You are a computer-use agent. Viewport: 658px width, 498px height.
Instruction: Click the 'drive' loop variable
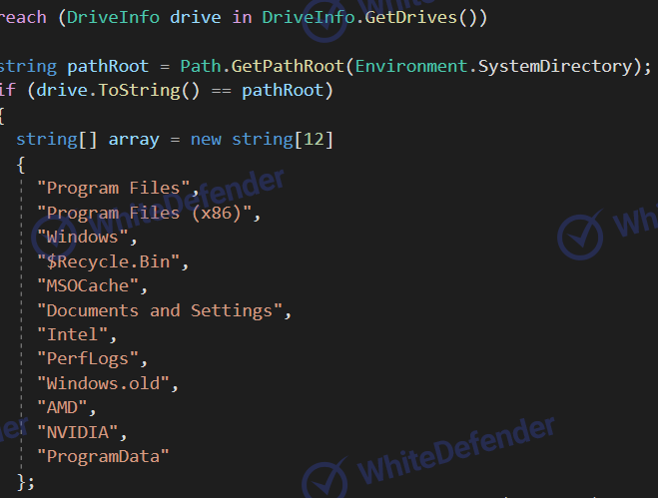196,17
